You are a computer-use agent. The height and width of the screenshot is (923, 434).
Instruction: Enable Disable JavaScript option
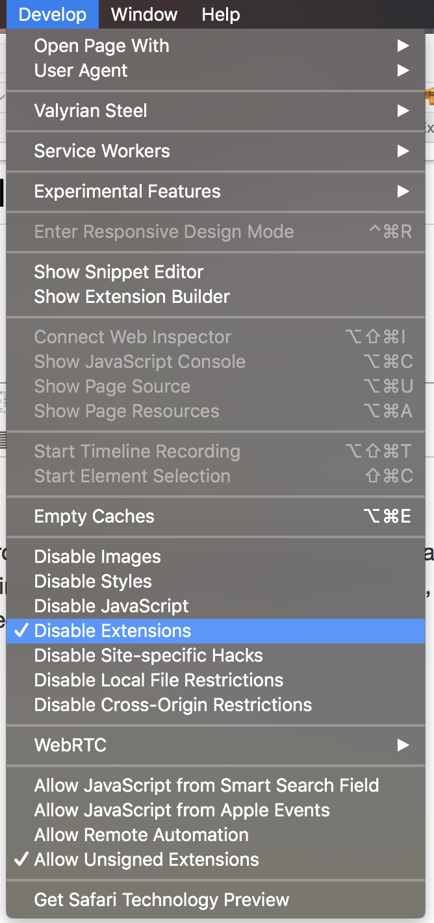[x=111, y=606]
